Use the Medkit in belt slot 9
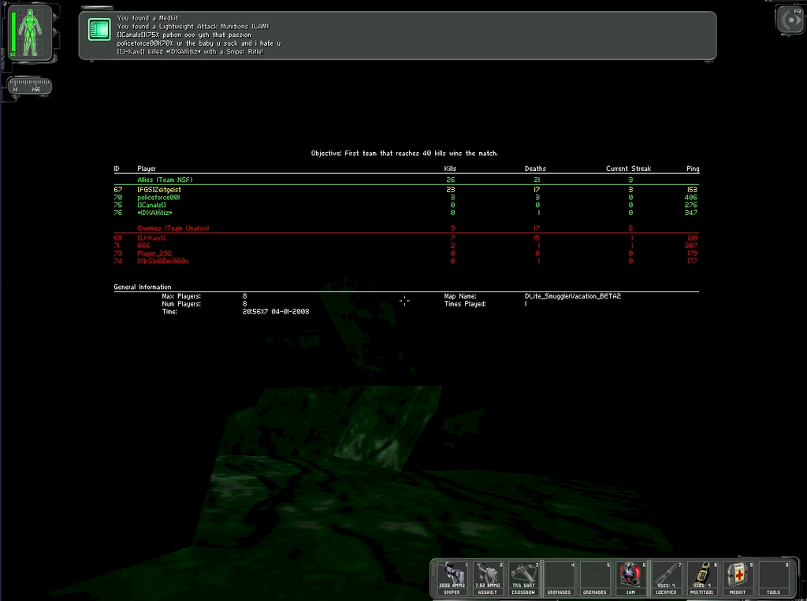 click(x=738, y=578)
